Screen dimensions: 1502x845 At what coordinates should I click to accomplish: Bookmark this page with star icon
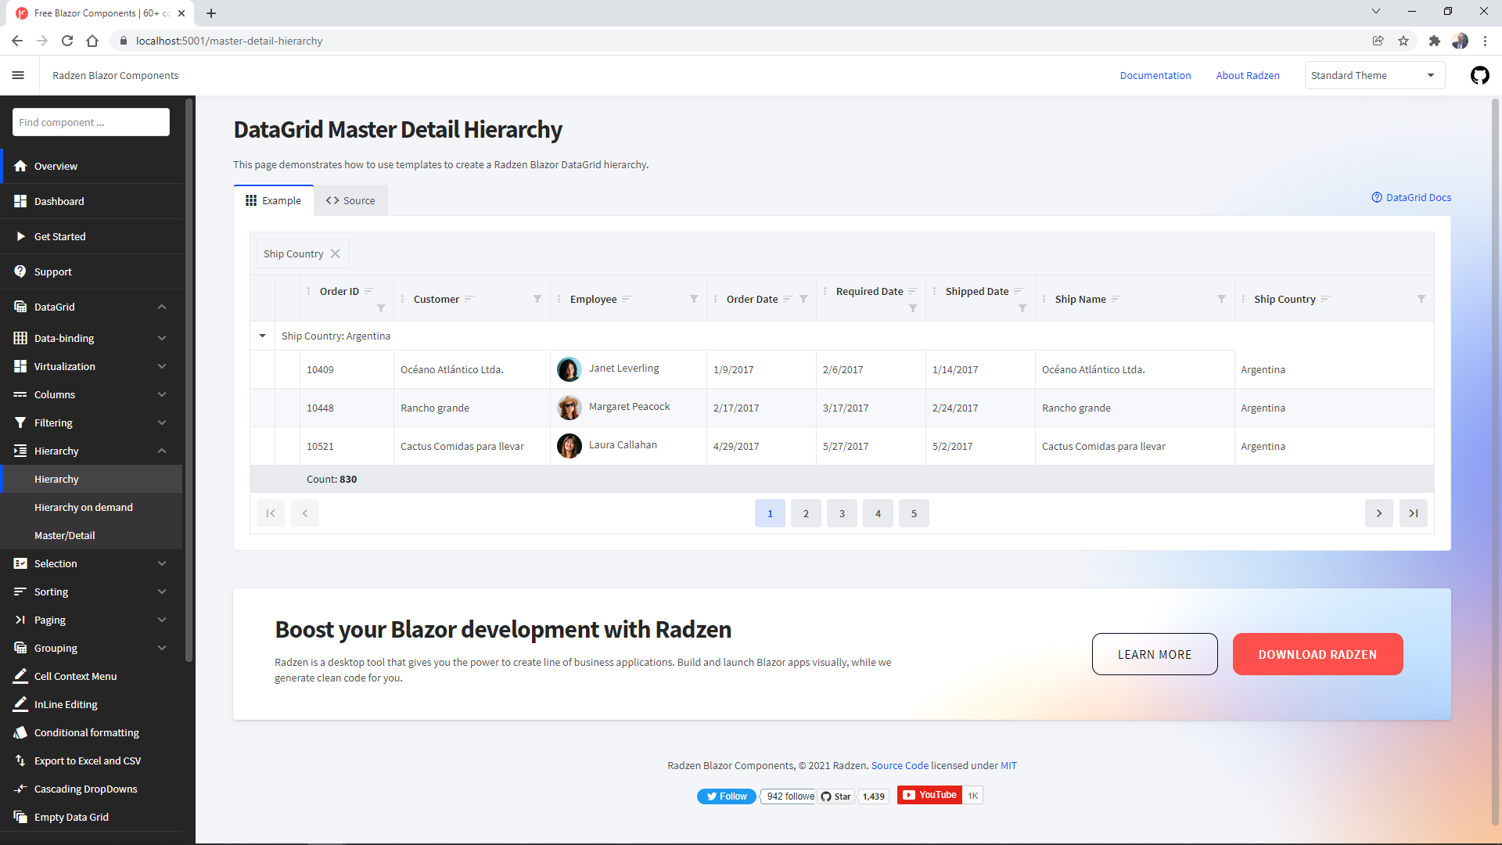pyautogui.click(x=1403, y=41)
